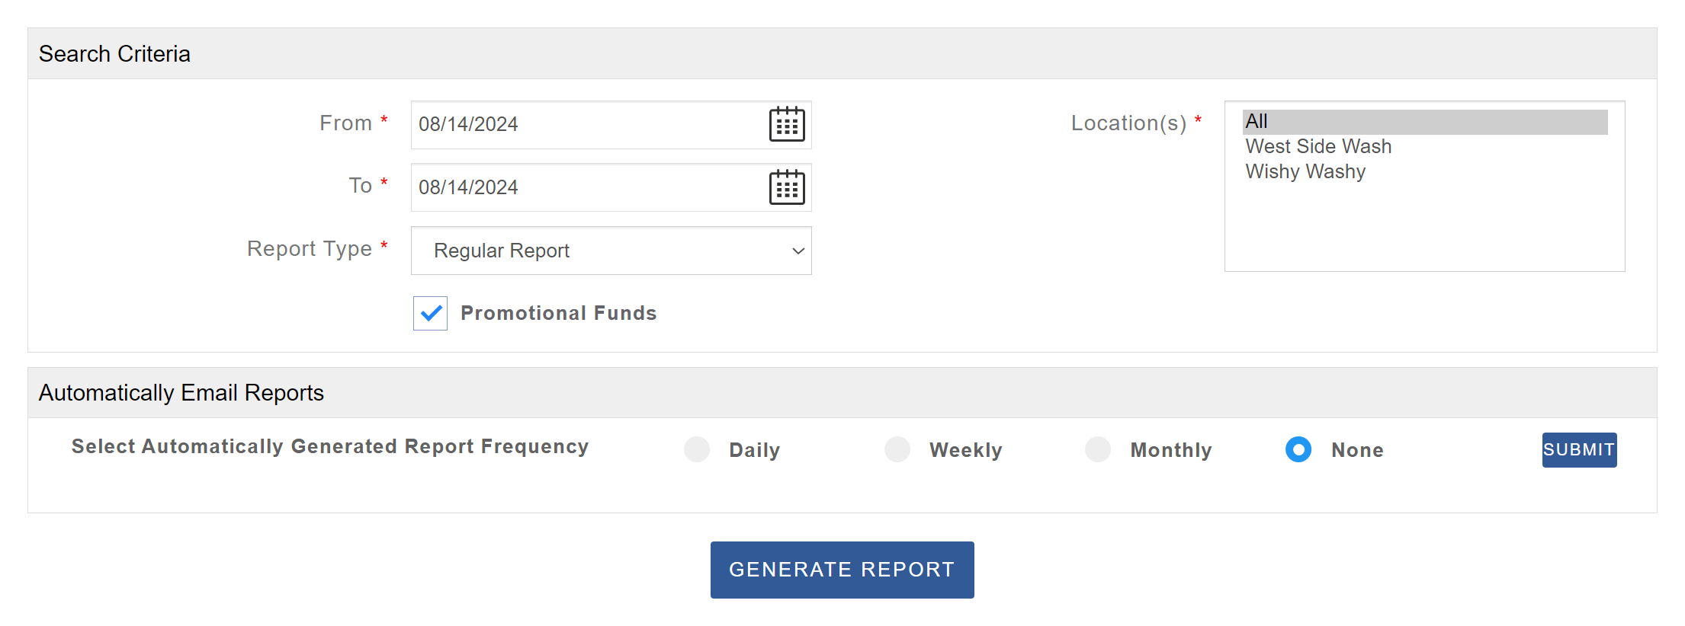Choose the Weekly report frequency radio
This screenshot has width=1685, height=626.
click(897, 449)
